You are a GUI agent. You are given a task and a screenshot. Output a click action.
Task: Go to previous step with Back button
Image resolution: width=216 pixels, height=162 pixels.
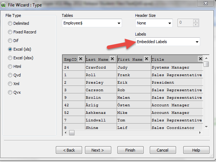69,150
